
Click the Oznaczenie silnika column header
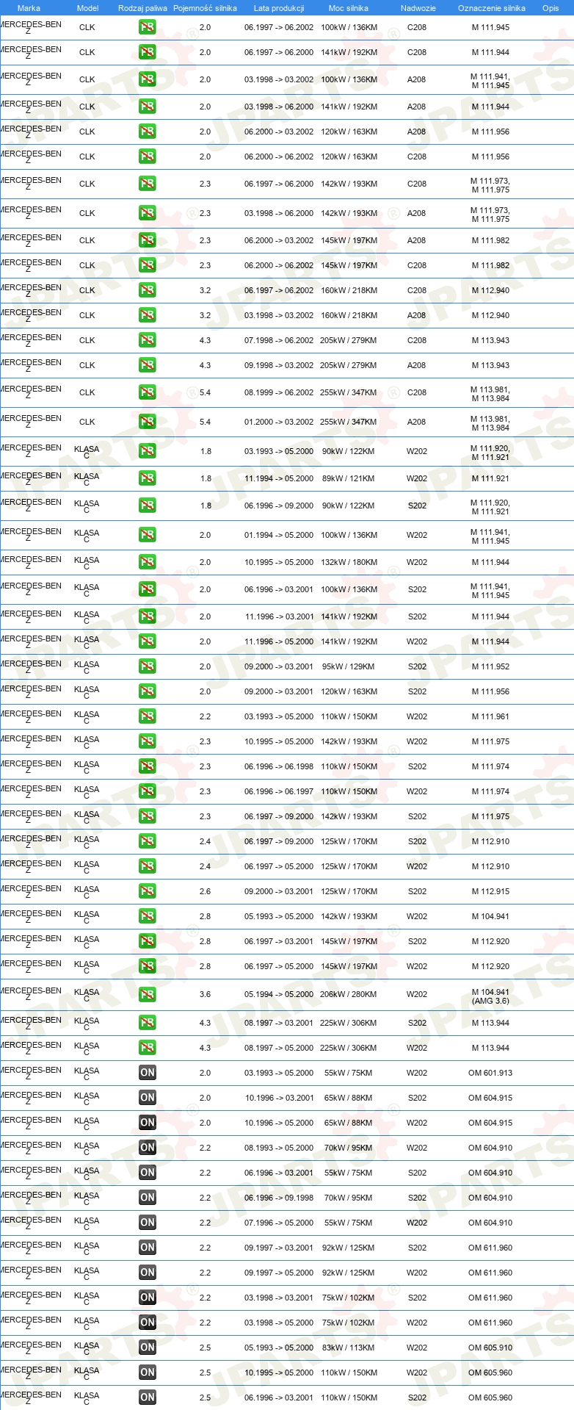tap(492, 8)
